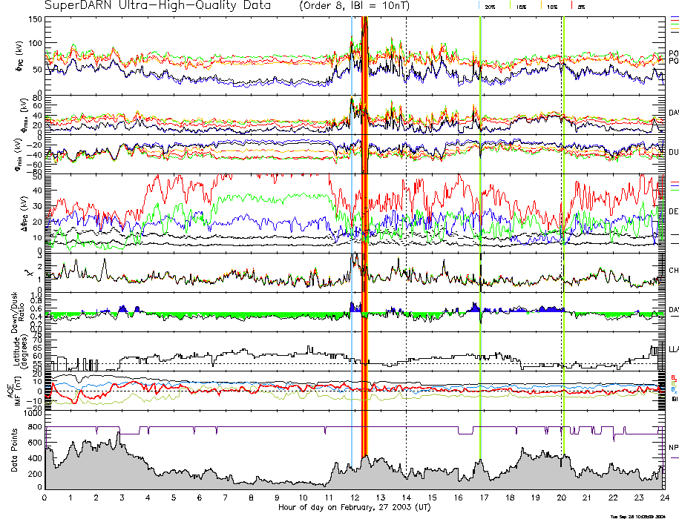Click the 'Data Points' axis label
Viewport: 679px width, 519px height.
[14, 450]
